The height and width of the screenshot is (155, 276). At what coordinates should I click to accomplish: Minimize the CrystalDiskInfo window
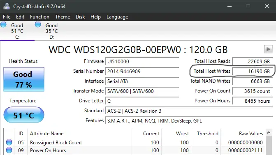click(x=230, y=6)
